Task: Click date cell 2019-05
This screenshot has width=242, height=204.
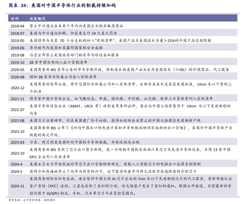Action: (17, 41)
